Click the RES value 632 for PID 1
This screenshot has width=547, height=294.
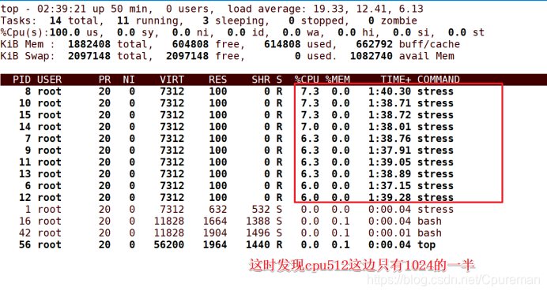(217, 210)
